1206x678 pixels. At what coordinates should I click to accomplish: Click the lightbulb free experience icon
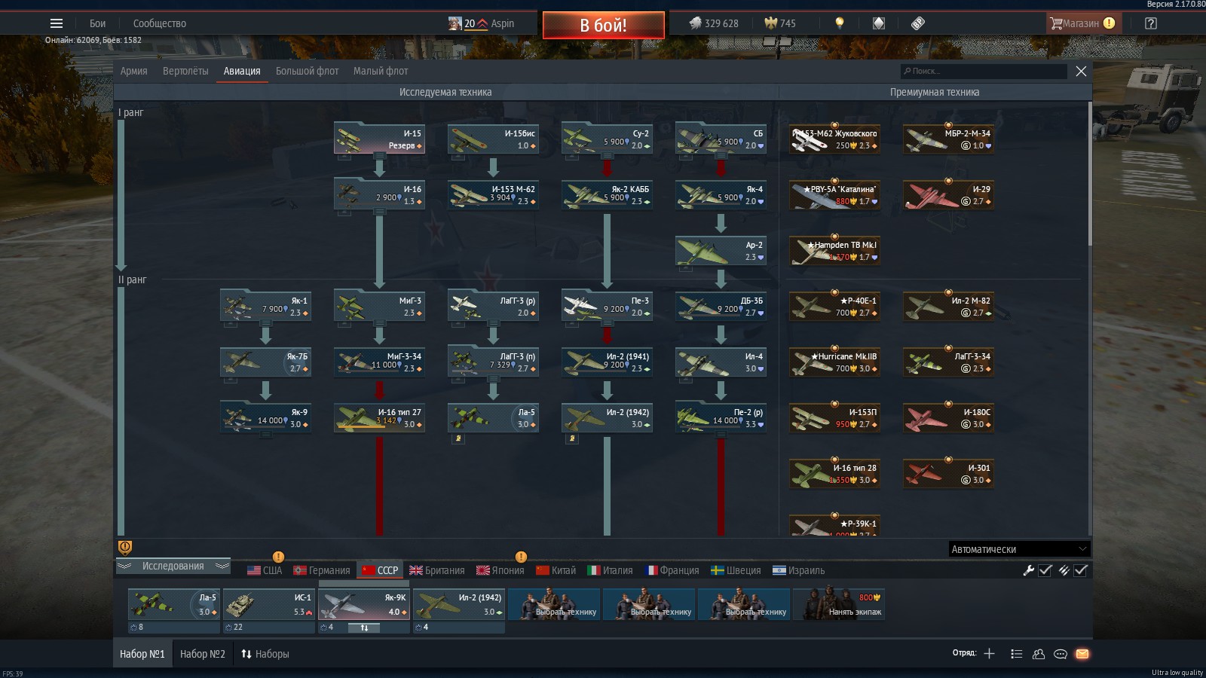point(839,23)
